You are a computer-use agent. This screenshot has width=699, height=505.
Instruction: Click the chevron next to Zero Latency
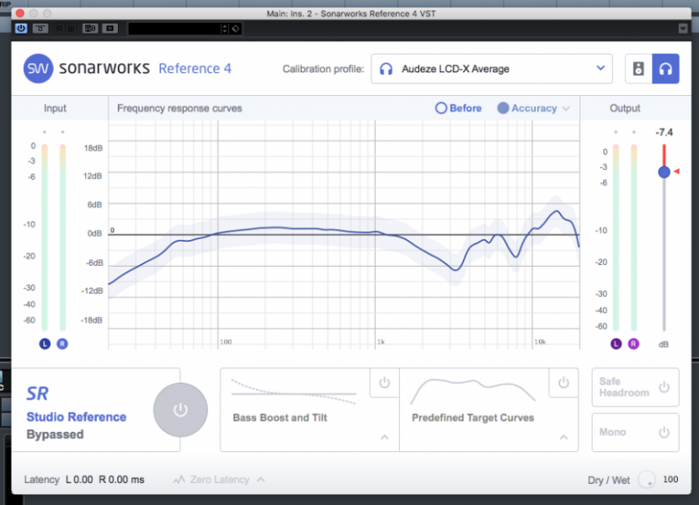tap(261, 480)
